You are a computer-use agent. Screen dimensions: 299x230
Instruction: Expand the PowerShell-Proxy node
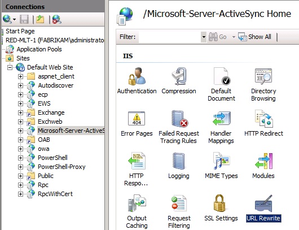(20, 167)
